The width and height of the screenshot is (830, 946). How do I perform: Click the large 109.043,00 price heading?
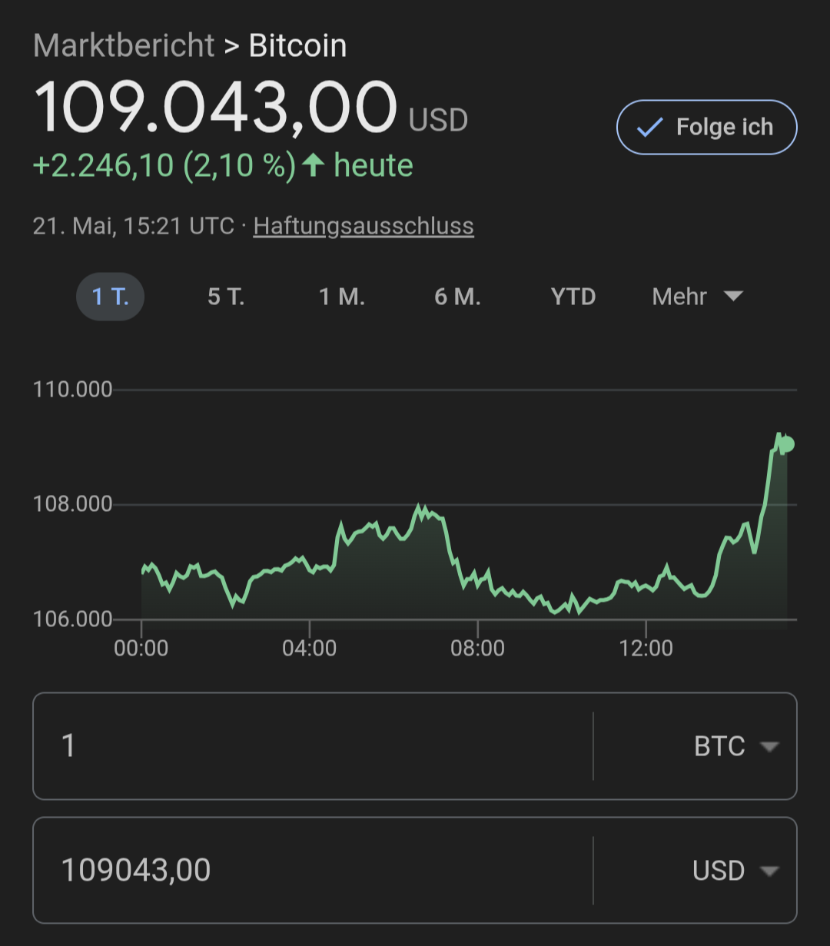click(215, 108)
